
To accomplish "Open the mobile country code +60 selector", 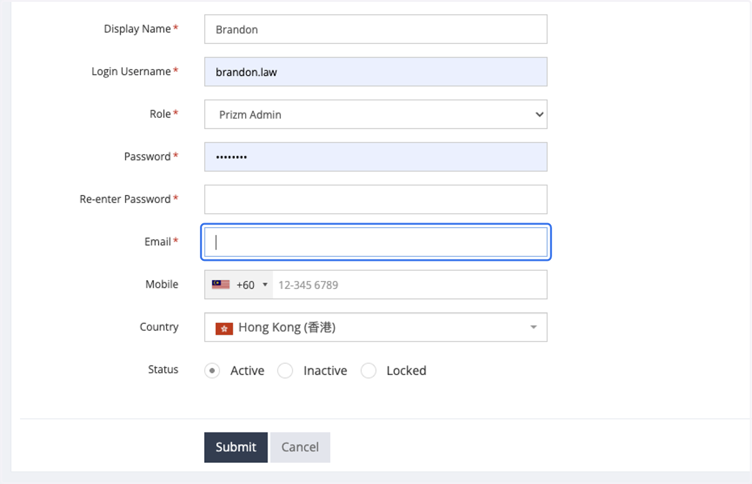I will [x=239, y=285].
